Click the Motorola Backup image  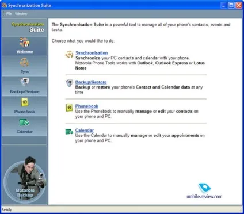[x=25, y=179]
